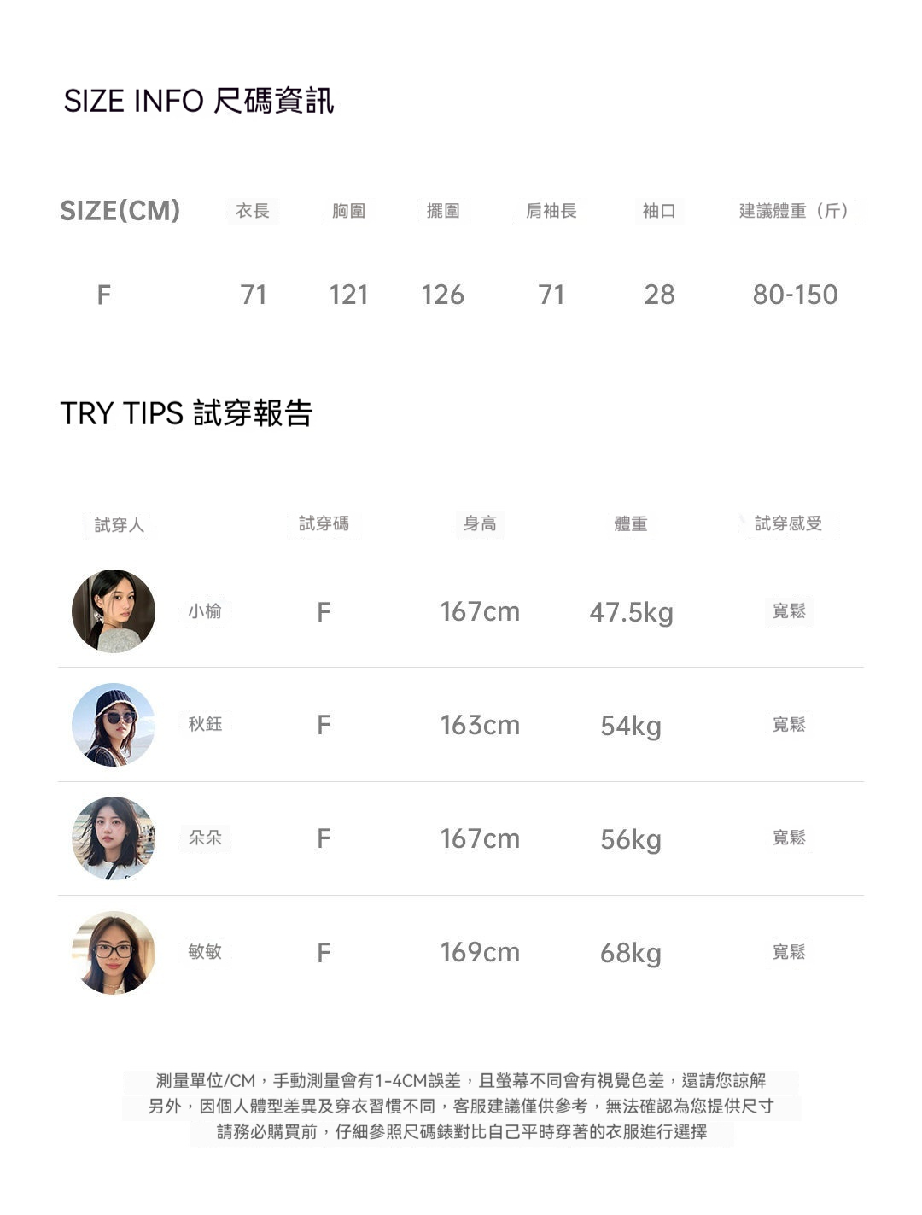Click 敏敏's avatar wearing glasses
922x1215 pixels.
tap(114, 952)
